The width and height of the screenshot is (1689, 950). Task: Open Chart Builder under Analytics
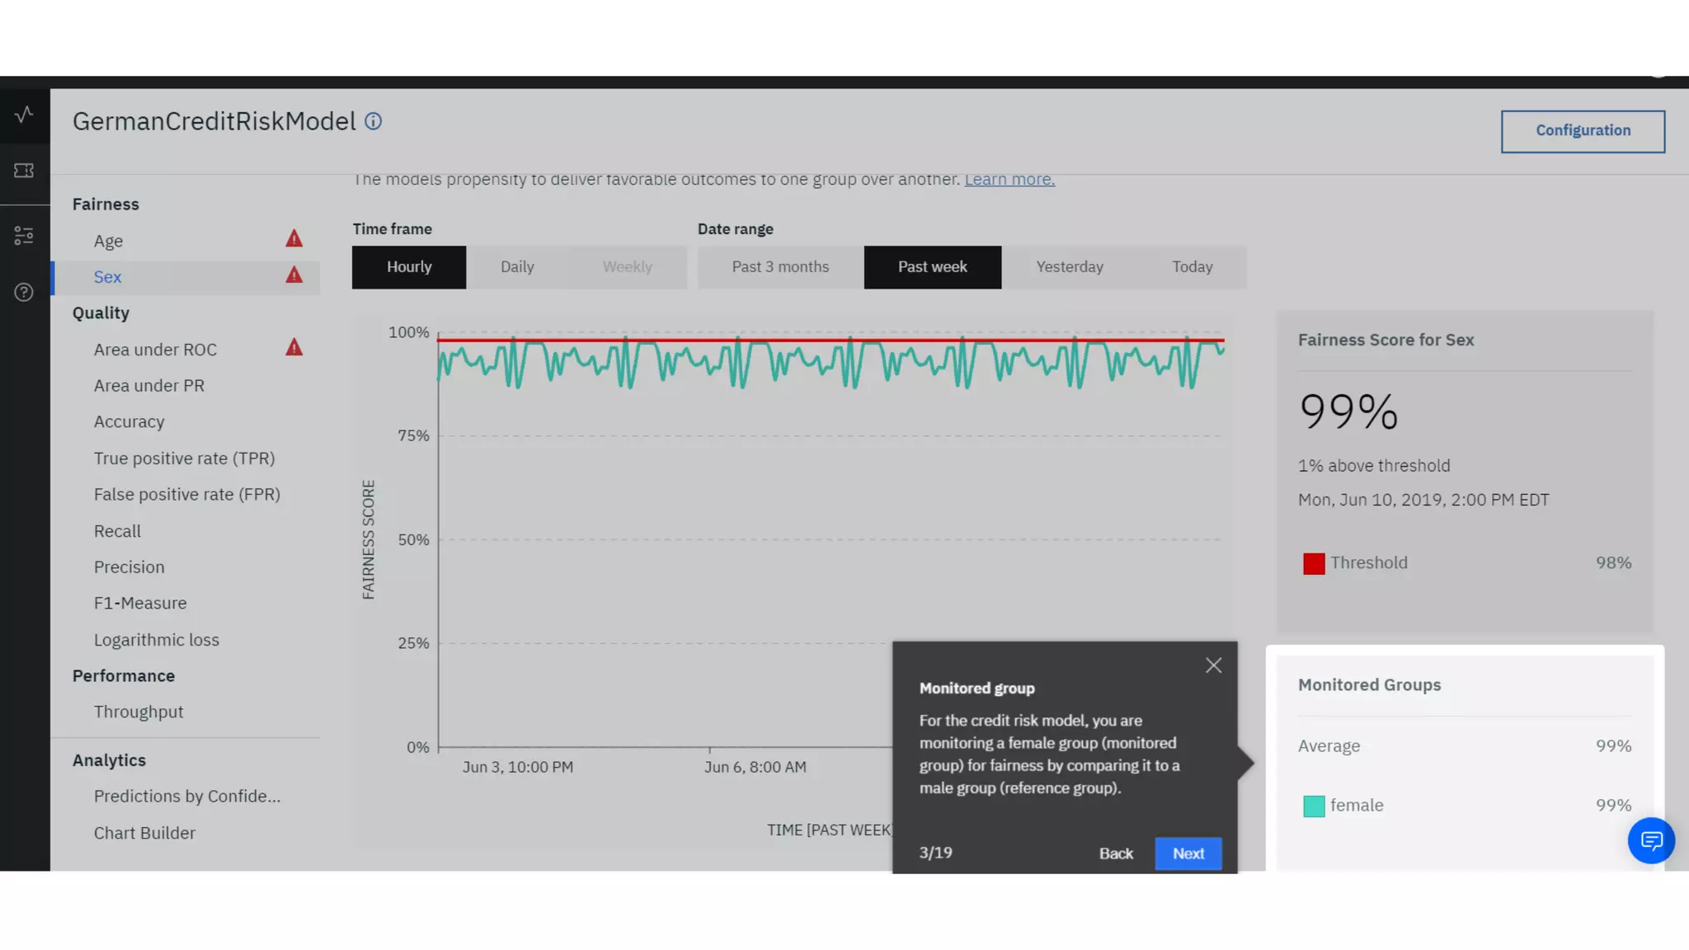click(144, 833)
